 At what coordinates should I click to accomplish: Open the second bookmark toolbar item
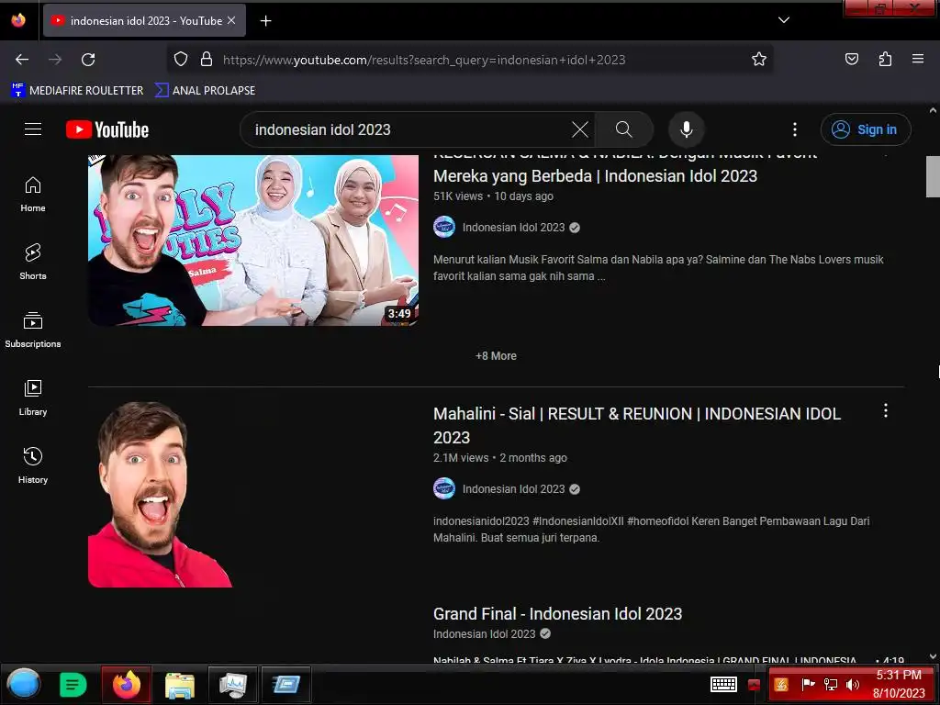(205, 91)
